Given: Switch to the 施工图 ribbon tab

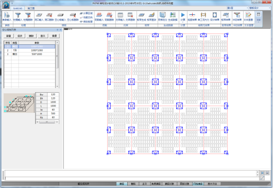Looking at the screenshot, I should coord(31,8).
